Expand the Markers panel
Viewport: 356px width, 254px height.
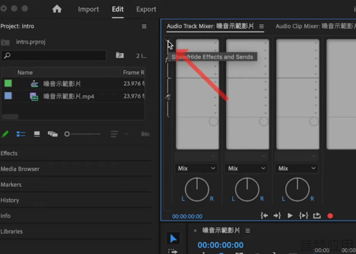[x=11, y=184]
